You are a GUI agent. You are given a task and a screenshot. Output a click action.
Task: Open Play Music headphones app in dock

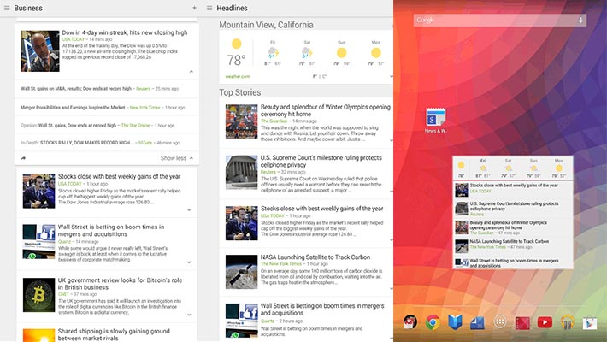pos(567,322)
